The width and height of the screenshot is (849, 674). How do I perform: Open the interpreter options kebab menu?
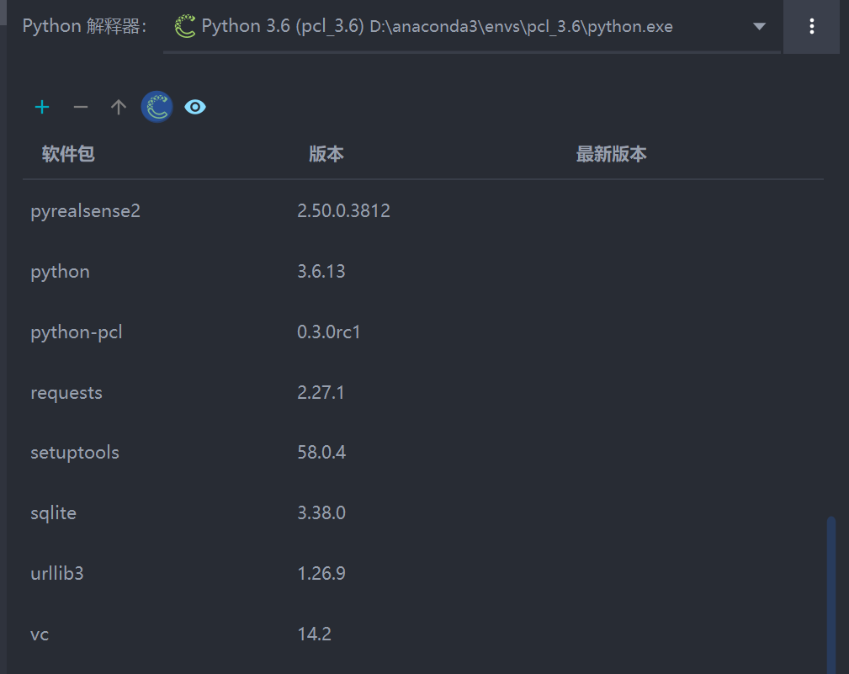tap(811, 26)
